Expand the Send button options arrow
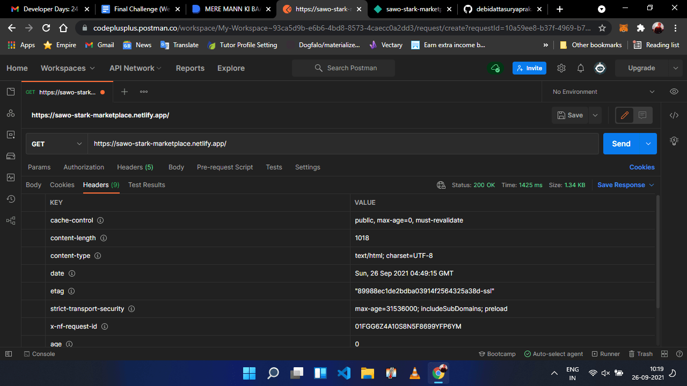The image size is (687, 386). (x=648, y=144)
